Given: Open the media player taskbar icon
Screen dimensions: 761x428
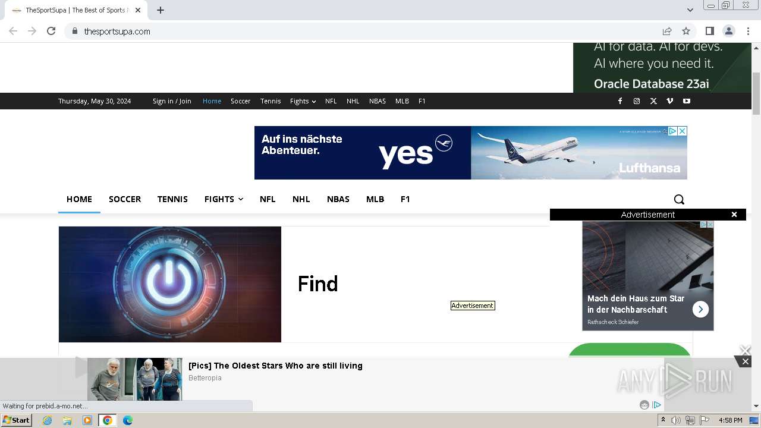Looking at the screenshot, I should (87, 420).
